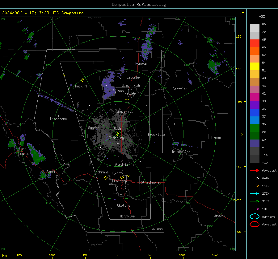Click the Calgary city label
The image size is (278, 259).
coord(120,181)
